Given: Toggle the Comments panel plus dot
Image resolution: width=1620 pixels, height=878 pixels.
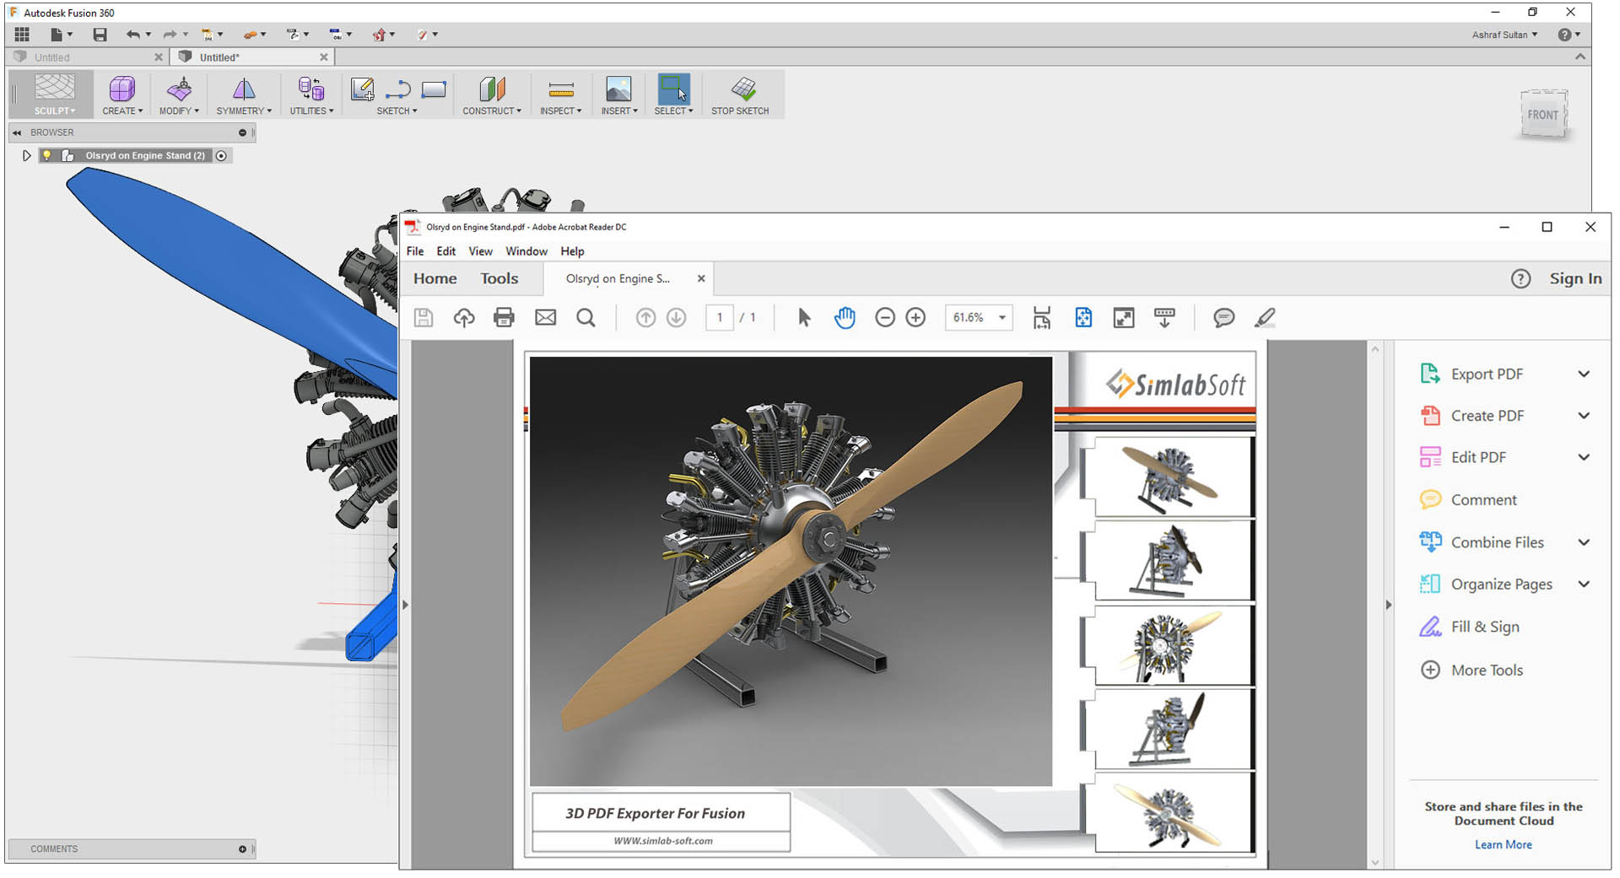Looking at the screenshot, I should 242,848.
